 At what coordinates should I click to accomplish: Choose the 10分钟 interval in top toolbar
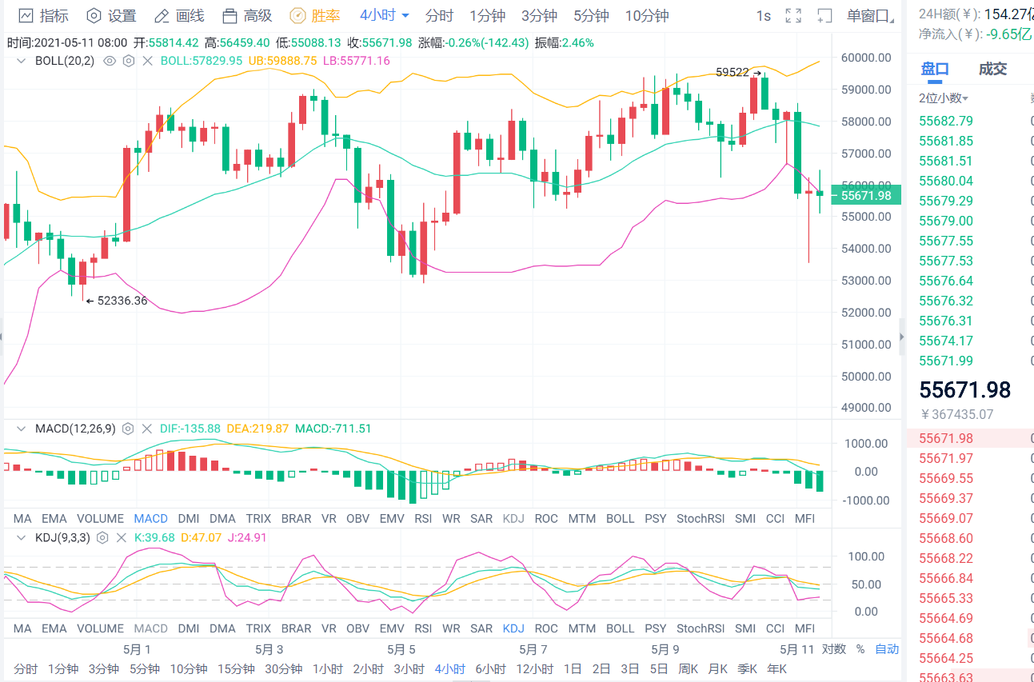coord(646,16)
